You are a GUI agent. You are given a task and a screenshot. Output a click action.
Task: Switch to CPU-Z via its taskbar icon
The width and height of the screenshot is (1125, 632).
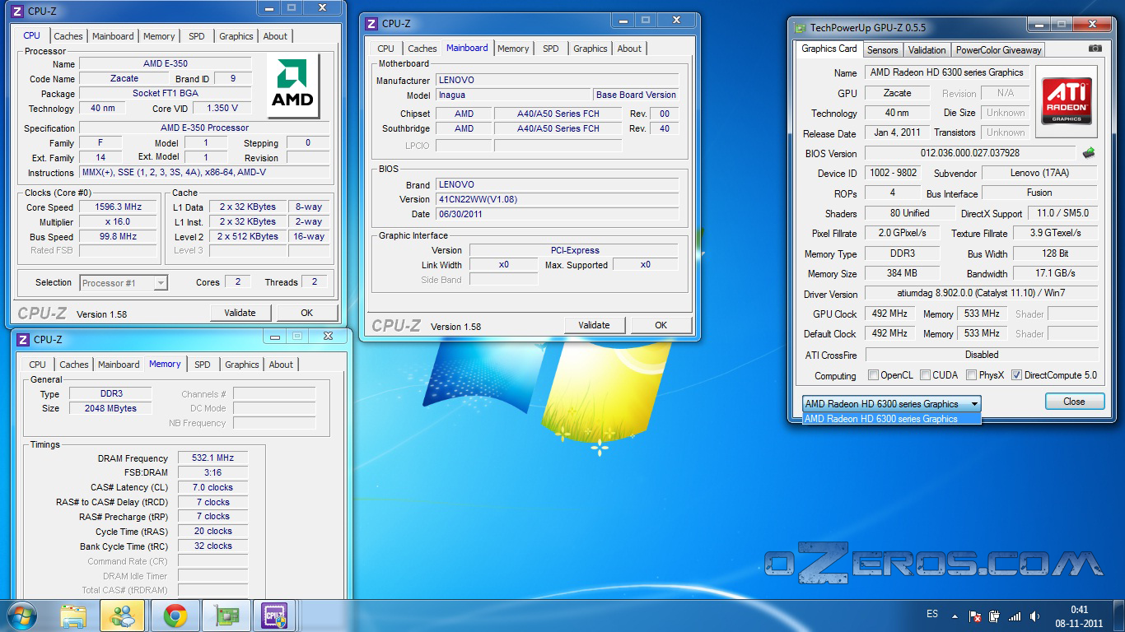pyautogui.click(x=274, y=616)
